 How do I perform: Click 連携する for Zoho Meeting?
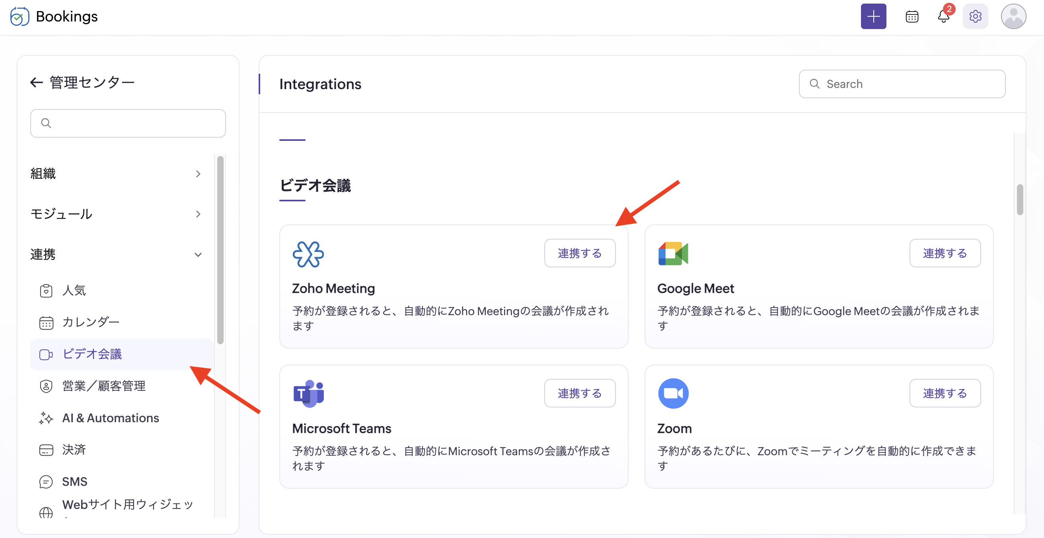(580, 253)
